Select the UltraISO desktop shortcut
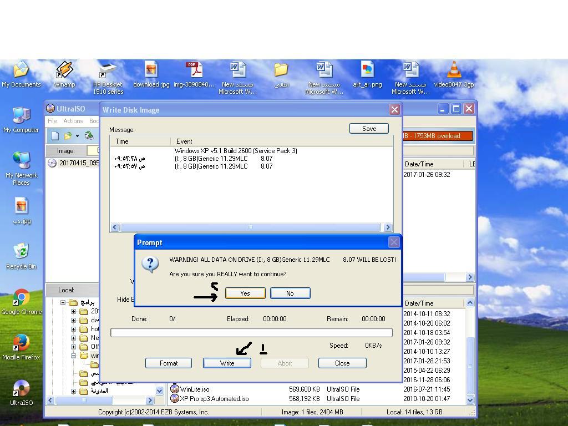Image resolution: width=568 pixels, height=426 pixels. point(22,392)
